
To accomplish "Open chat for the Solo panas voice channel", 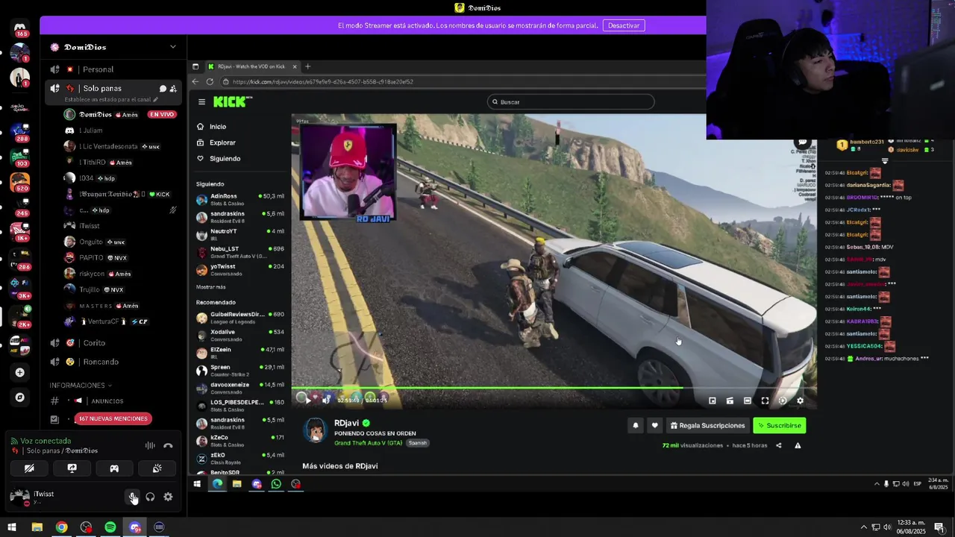I will [x=163, y=88].
